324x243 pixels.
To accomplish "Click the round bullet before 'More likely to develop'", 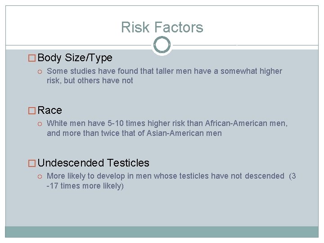I will (x=40, y=177).
